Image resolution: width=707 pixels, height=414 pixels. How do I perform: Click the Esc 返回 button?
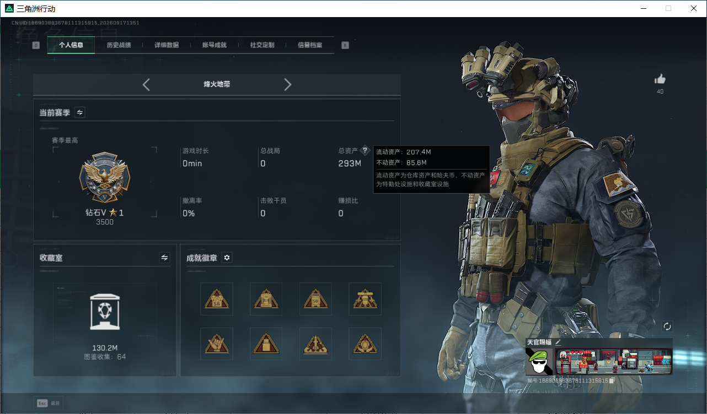49,403
